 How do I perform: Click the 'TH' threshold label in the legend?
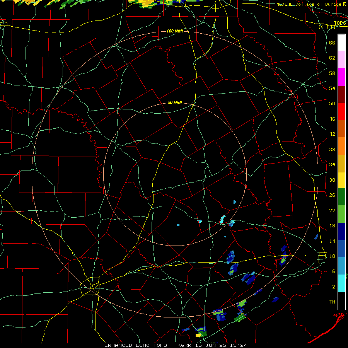tap(332, 302)
